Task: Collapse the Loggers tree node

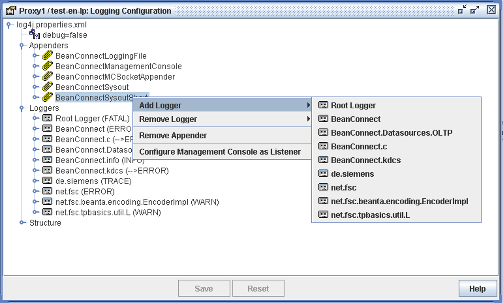Action: (22, 108)
